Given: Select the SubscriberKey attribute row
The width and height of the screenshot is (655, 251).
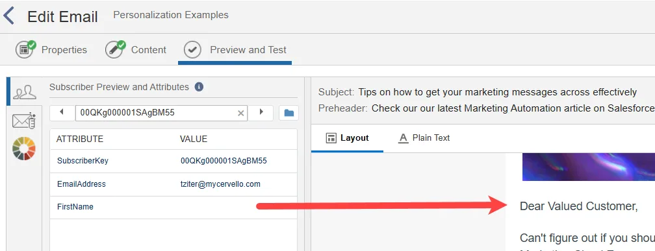Looking at the screenshot, I should tap(173, 161).
